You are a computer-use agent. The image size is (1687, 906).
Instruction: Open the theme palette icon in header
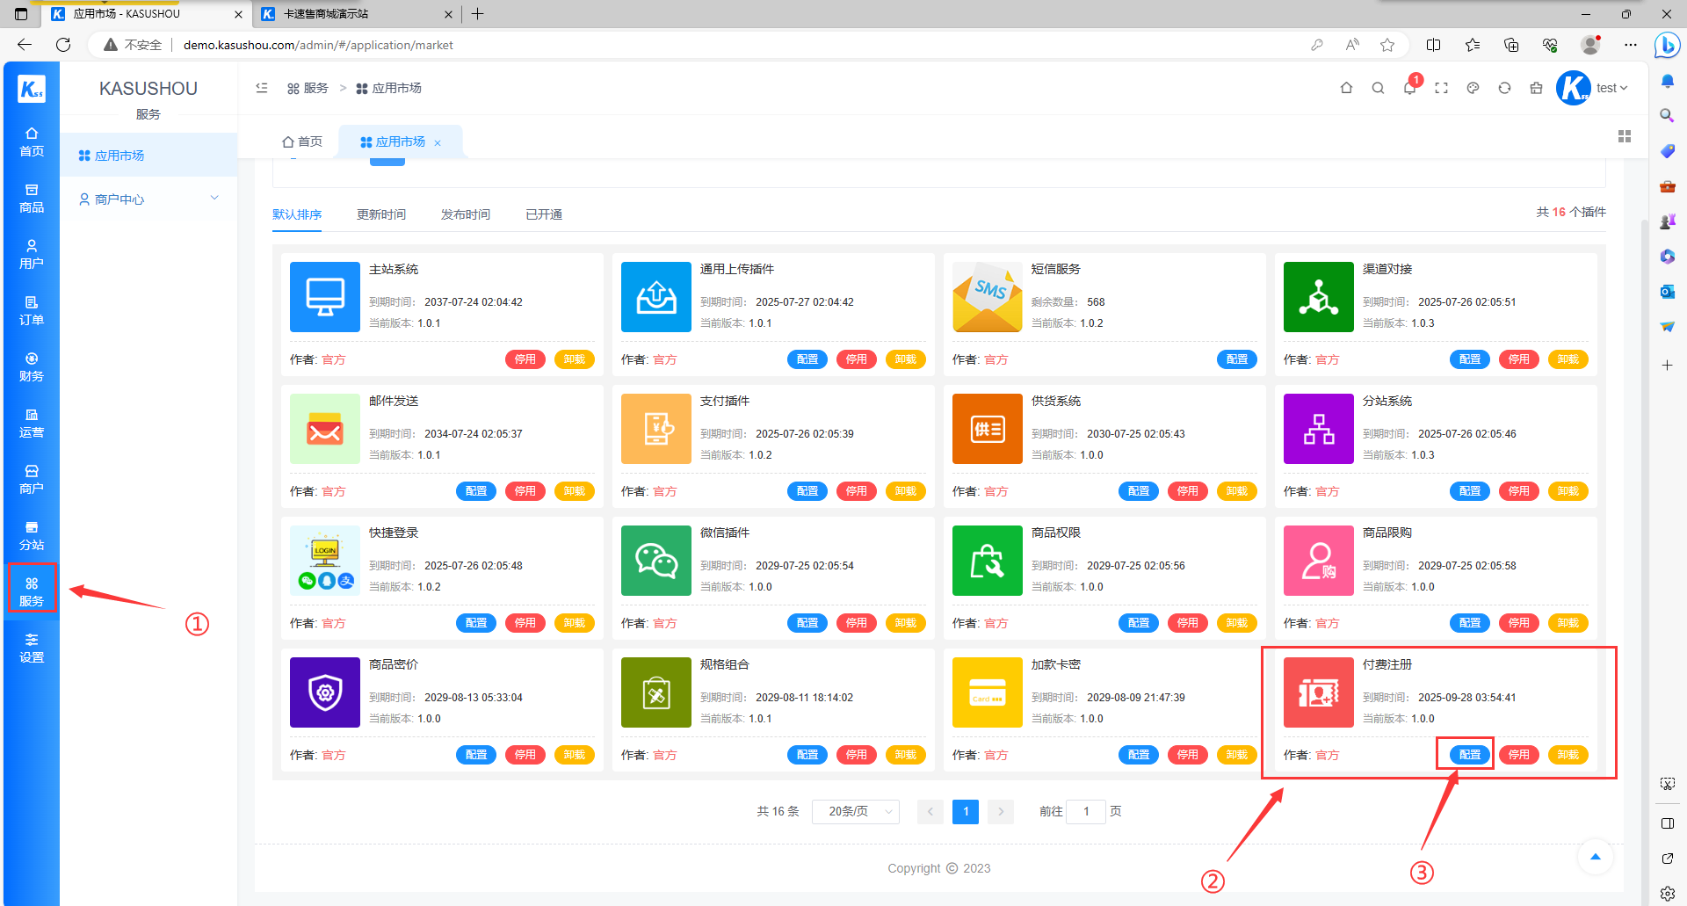coord(1473,88)
